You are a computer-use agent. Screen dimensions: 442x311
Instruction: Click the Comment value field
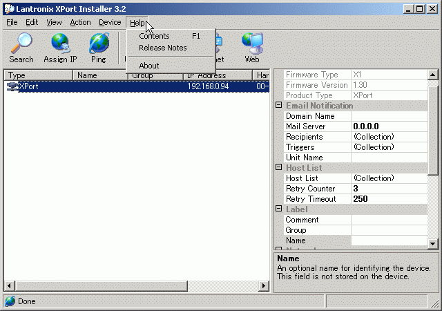click(390, 220)
